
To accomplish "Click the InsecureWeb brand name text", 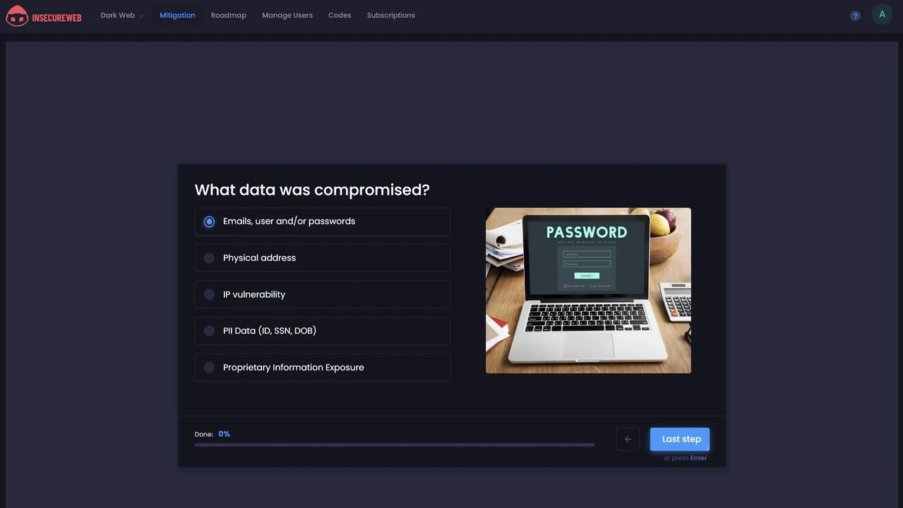I will (56, 18).
